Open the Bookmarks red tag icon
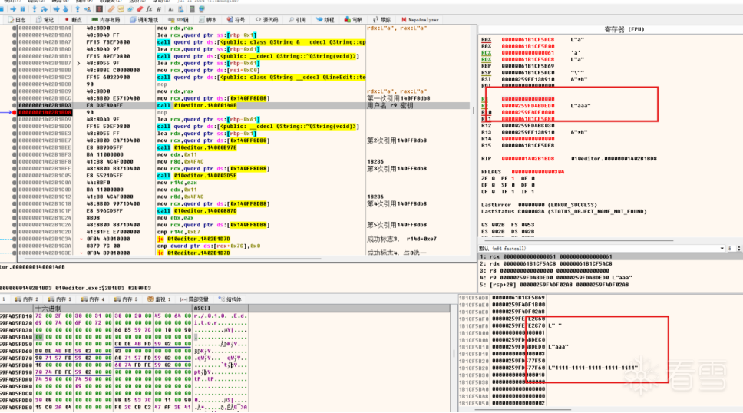Viewport: 743px width, 413px height. click(x=140, y=9)
